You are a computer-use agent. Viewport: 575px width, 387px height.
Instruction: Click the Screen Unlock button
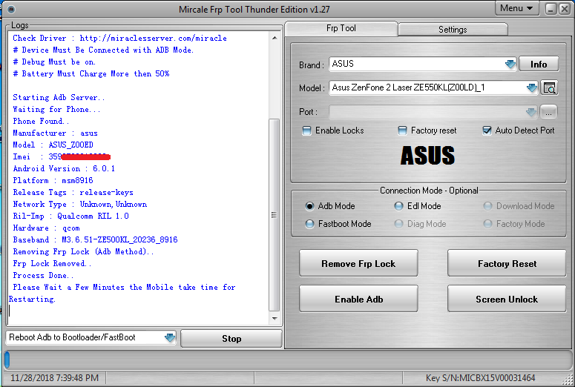click(x=507, y=300)
